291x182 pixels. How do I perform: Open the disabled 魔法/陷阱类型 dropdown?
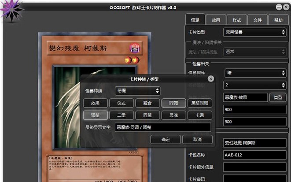tap(255, 52)
